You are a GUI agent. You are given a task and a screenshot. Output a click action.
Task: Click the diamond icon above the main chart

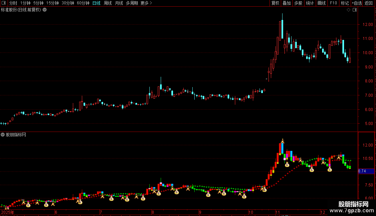(348, 10)
